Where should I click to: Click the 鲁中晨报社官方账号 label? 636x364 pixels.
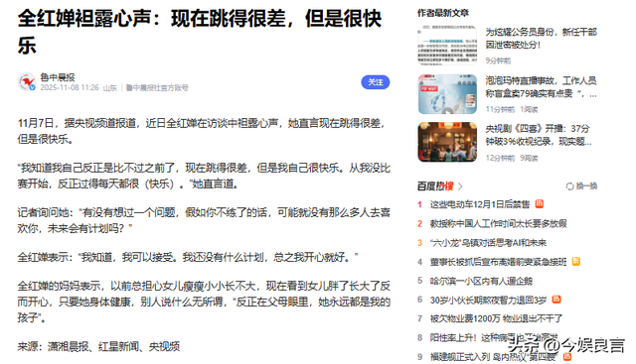point(157,87)
